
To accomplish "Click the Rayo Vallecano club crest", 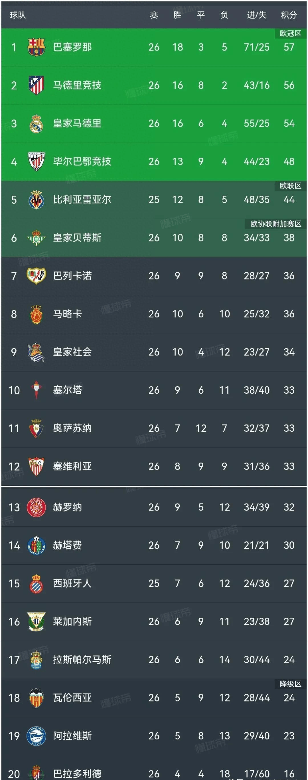I will (x=36, y=276).
